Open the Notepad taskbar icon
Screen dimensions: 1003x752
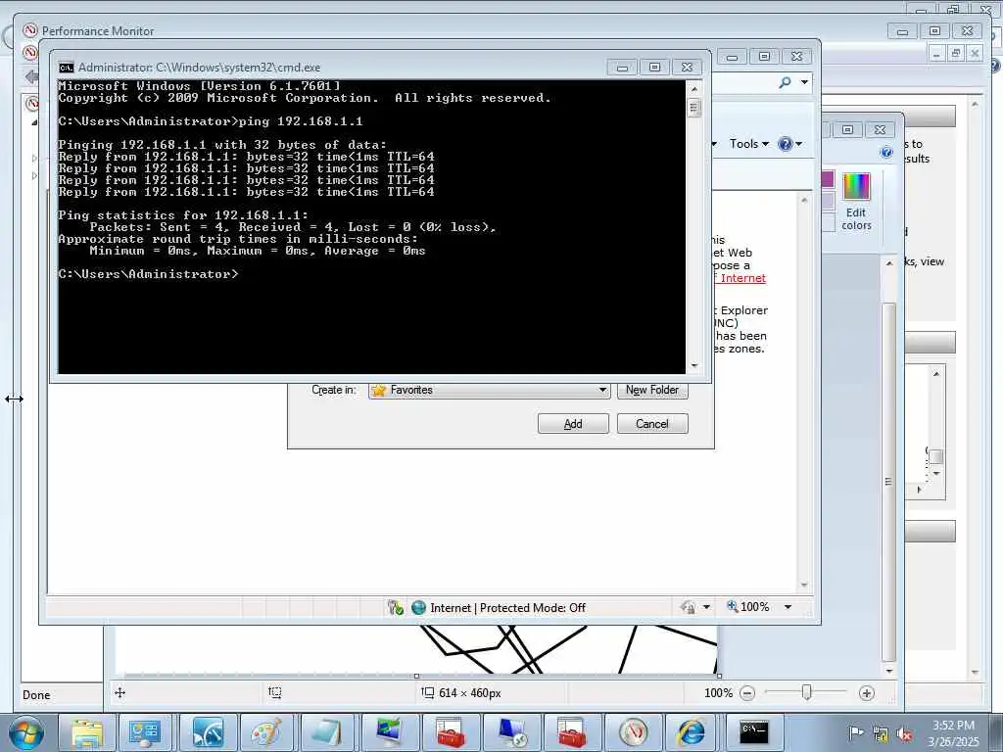click(329, 732)
